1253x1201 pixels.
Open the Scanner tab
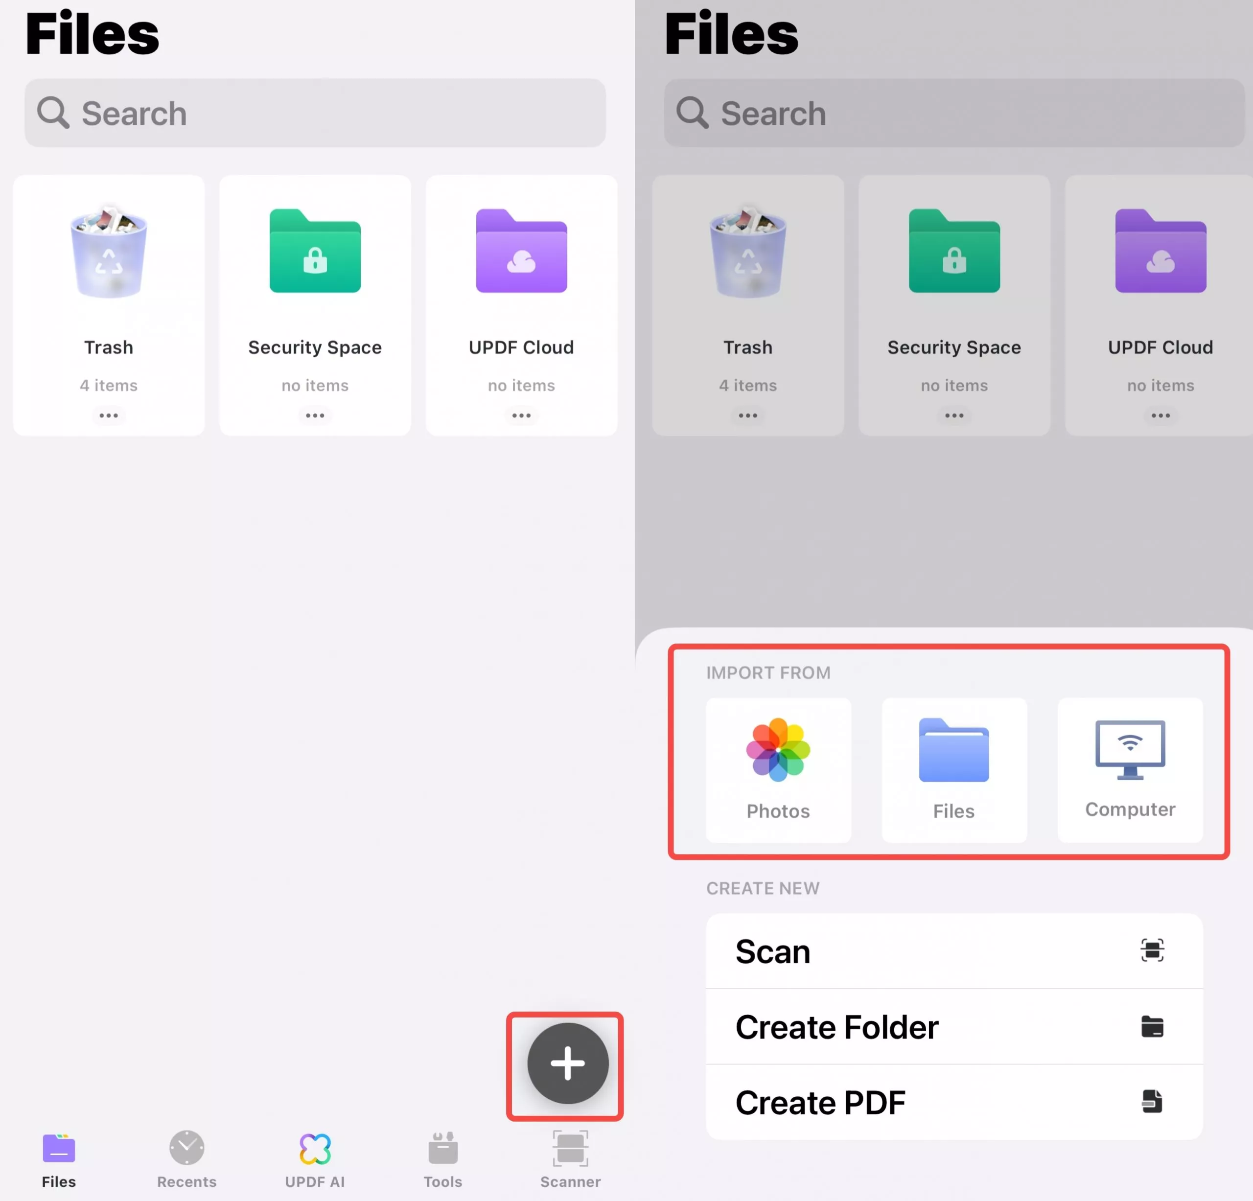pos(570,1159)
